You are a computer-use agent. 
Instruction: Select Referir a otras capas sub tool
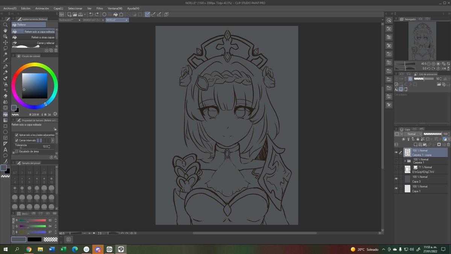34,37
